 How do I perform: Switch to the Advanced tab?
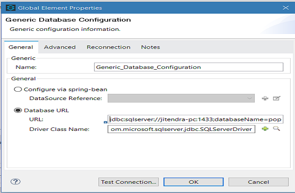[60, 47]
